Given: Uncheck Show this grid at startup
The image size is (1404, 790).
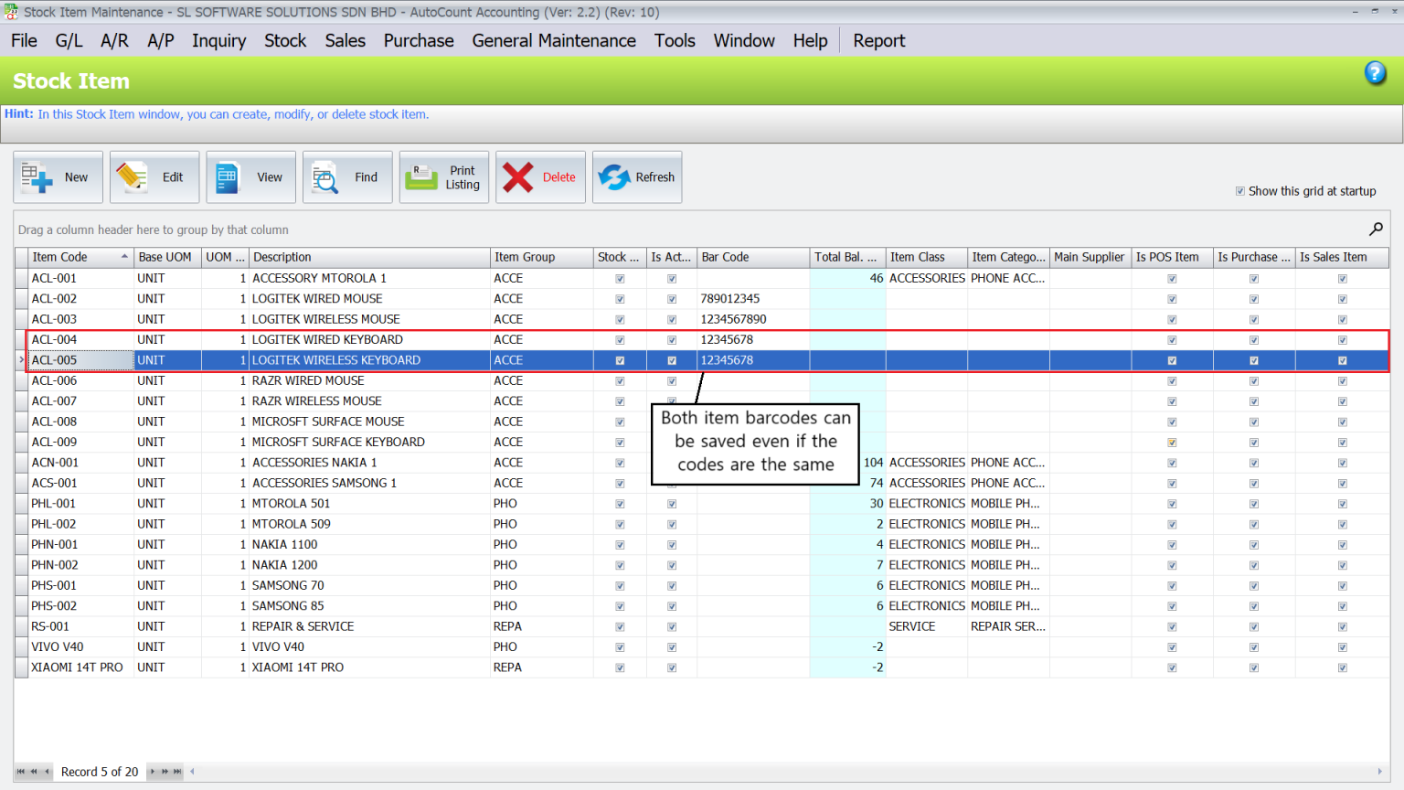Looking at the screenshot, I should (1240, 190).
